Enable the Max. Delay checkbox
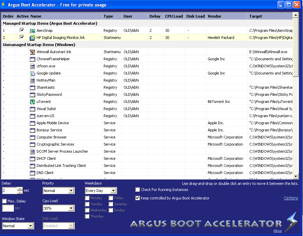 point(4,201)
